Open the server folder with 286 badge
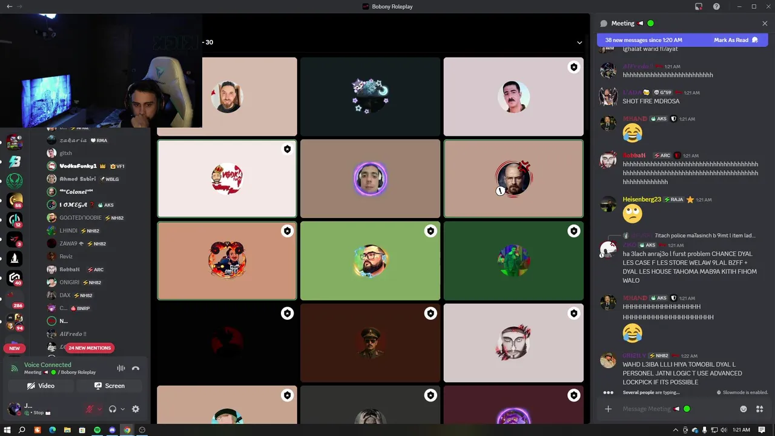This screenshot has width=775, height=436. [15, 299]
